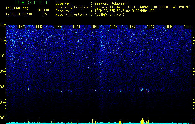The image size is (195, 124).
Task: Click the 1041 time marker
Action: [21, 27]
